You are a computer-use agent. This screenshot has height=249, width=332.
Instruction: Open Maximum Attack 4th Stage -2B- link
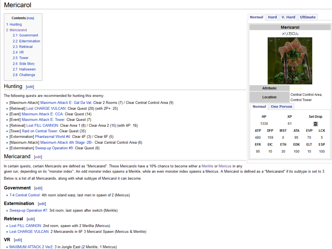pyautogui.click(x=67, y=143)
